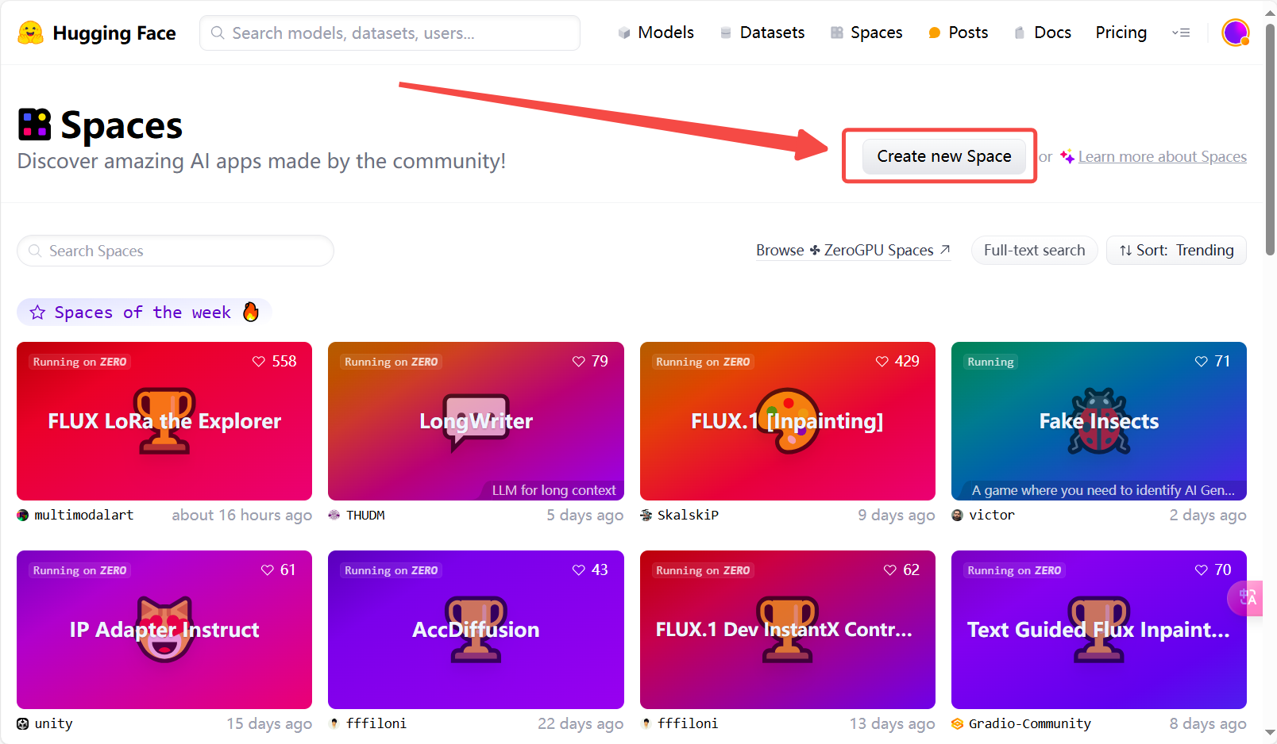
Task: Click the fire icon beside Spaces of the week
Action: [x=251, y=312]
